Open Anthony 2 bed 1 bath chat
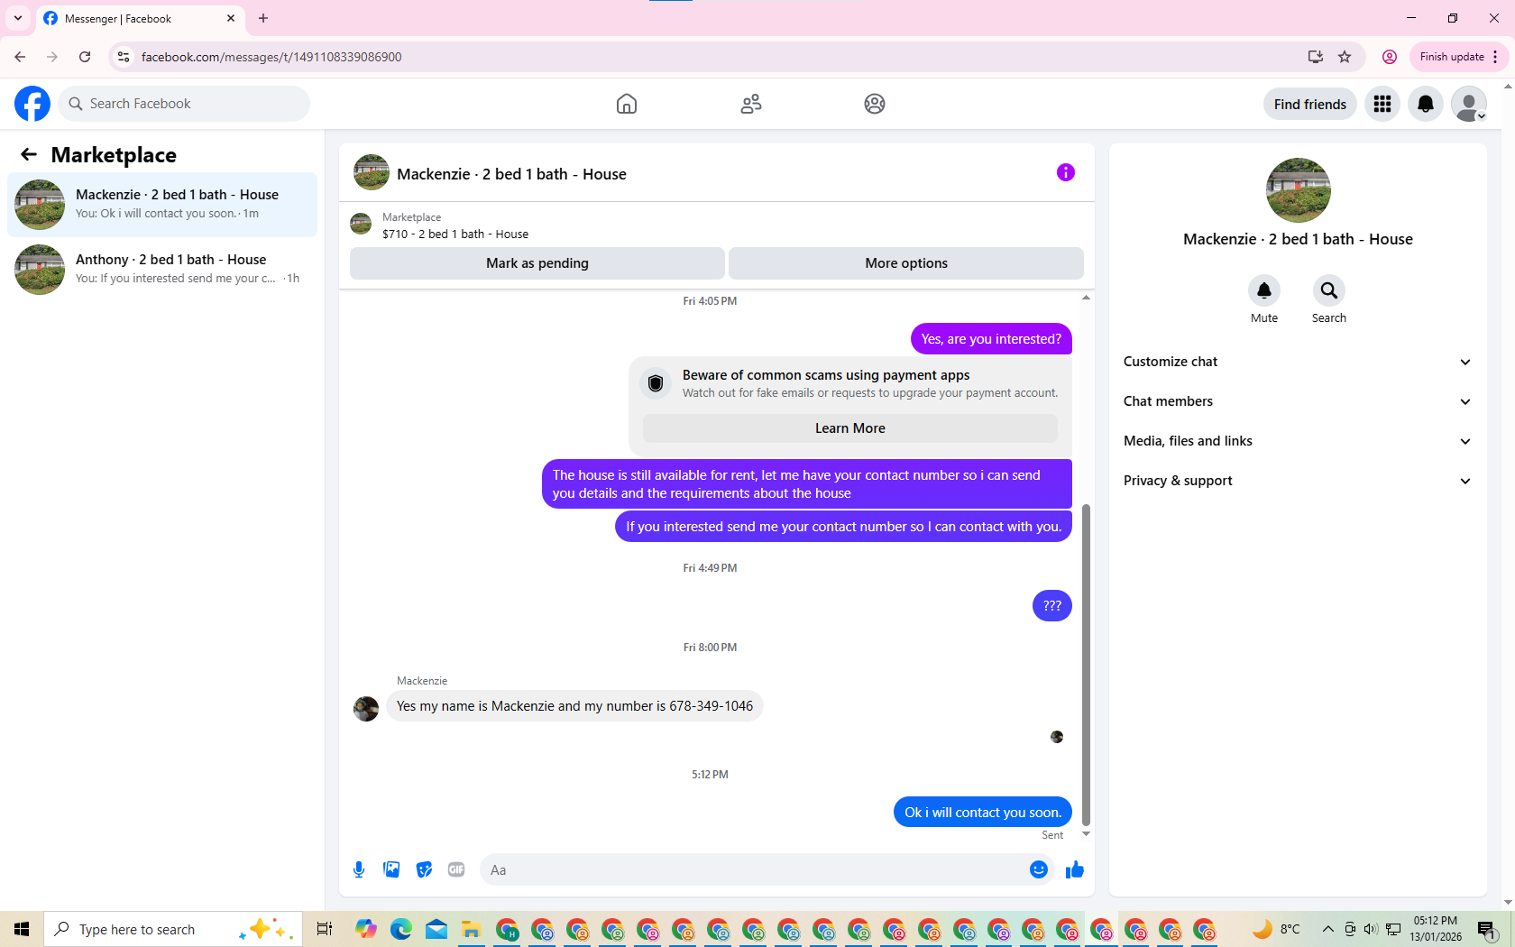 [x=162, y=270]
